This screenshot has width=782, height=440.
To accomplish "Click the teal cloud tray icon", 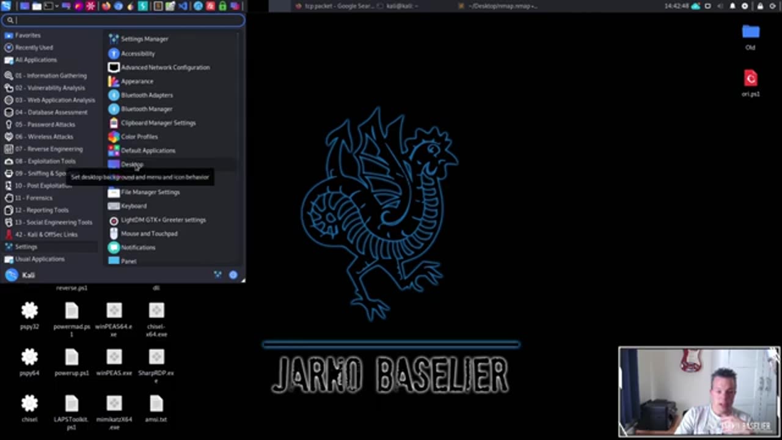I will point(696,6).
